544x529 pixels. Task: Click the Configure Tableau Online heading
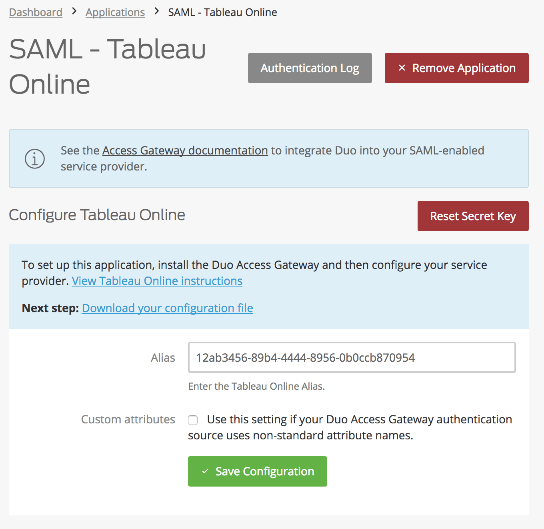coord(97,215)
